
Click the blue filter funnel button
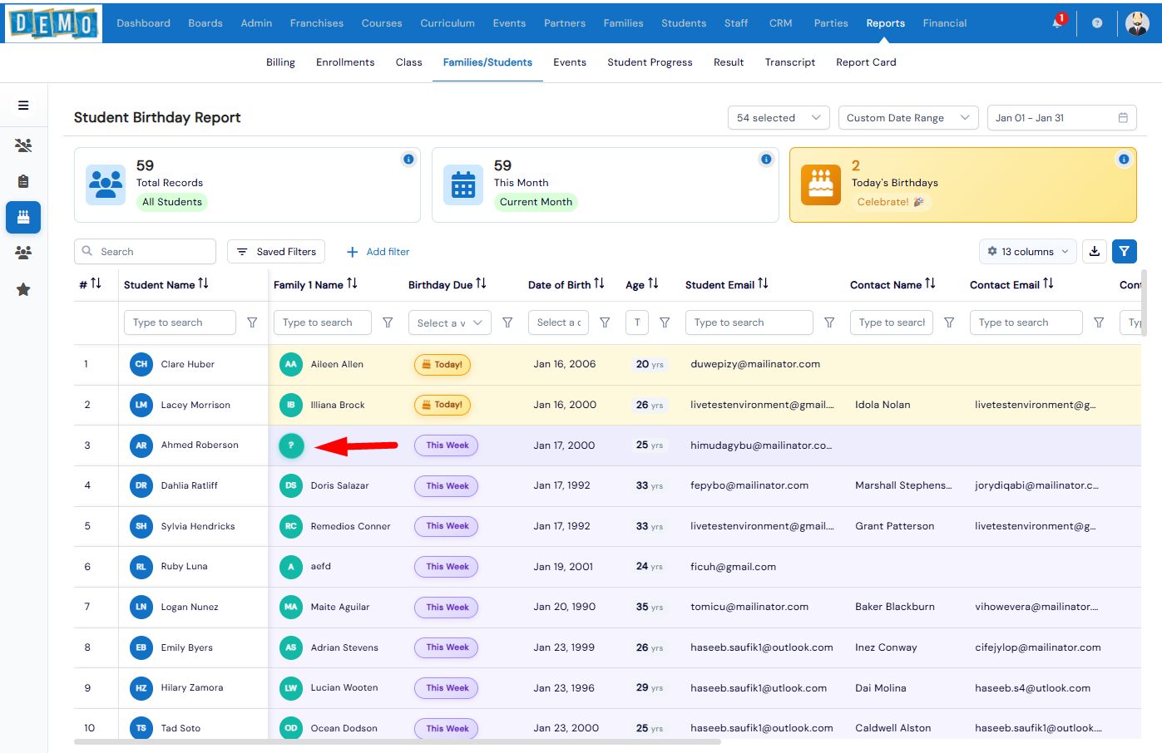1125,251
